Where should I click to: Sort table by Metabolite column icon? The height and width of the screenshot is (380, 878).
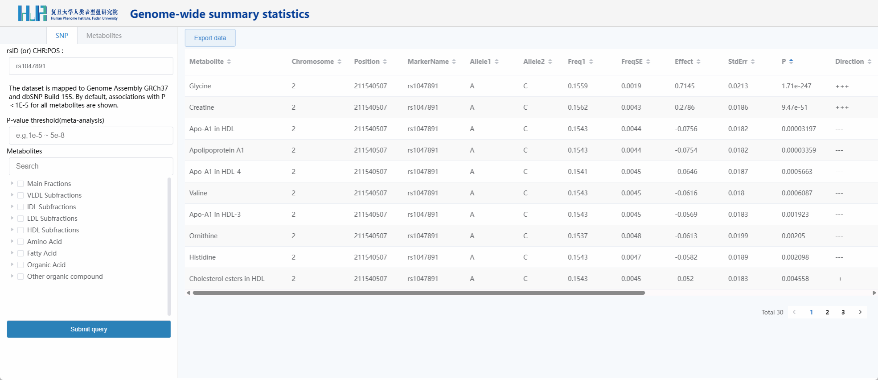pyautogui.click(x=229, y=62)
